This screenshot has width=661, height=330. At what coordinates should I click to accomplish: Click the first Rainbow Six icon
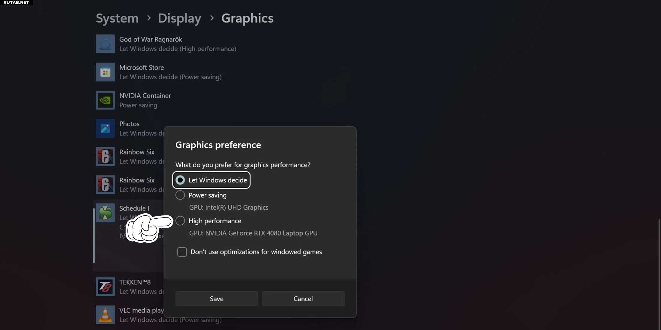105,156
